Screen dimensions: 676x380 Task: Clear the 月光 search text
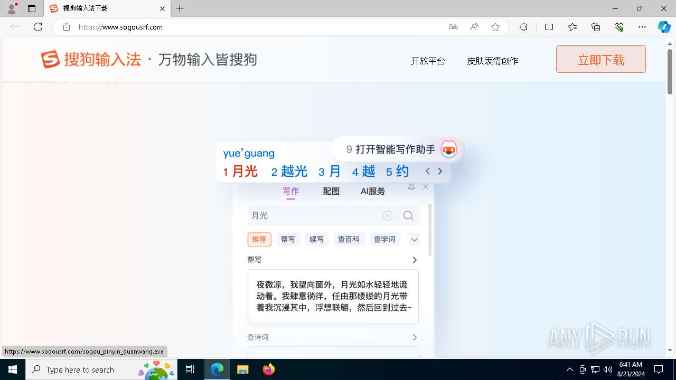(388, 215)
